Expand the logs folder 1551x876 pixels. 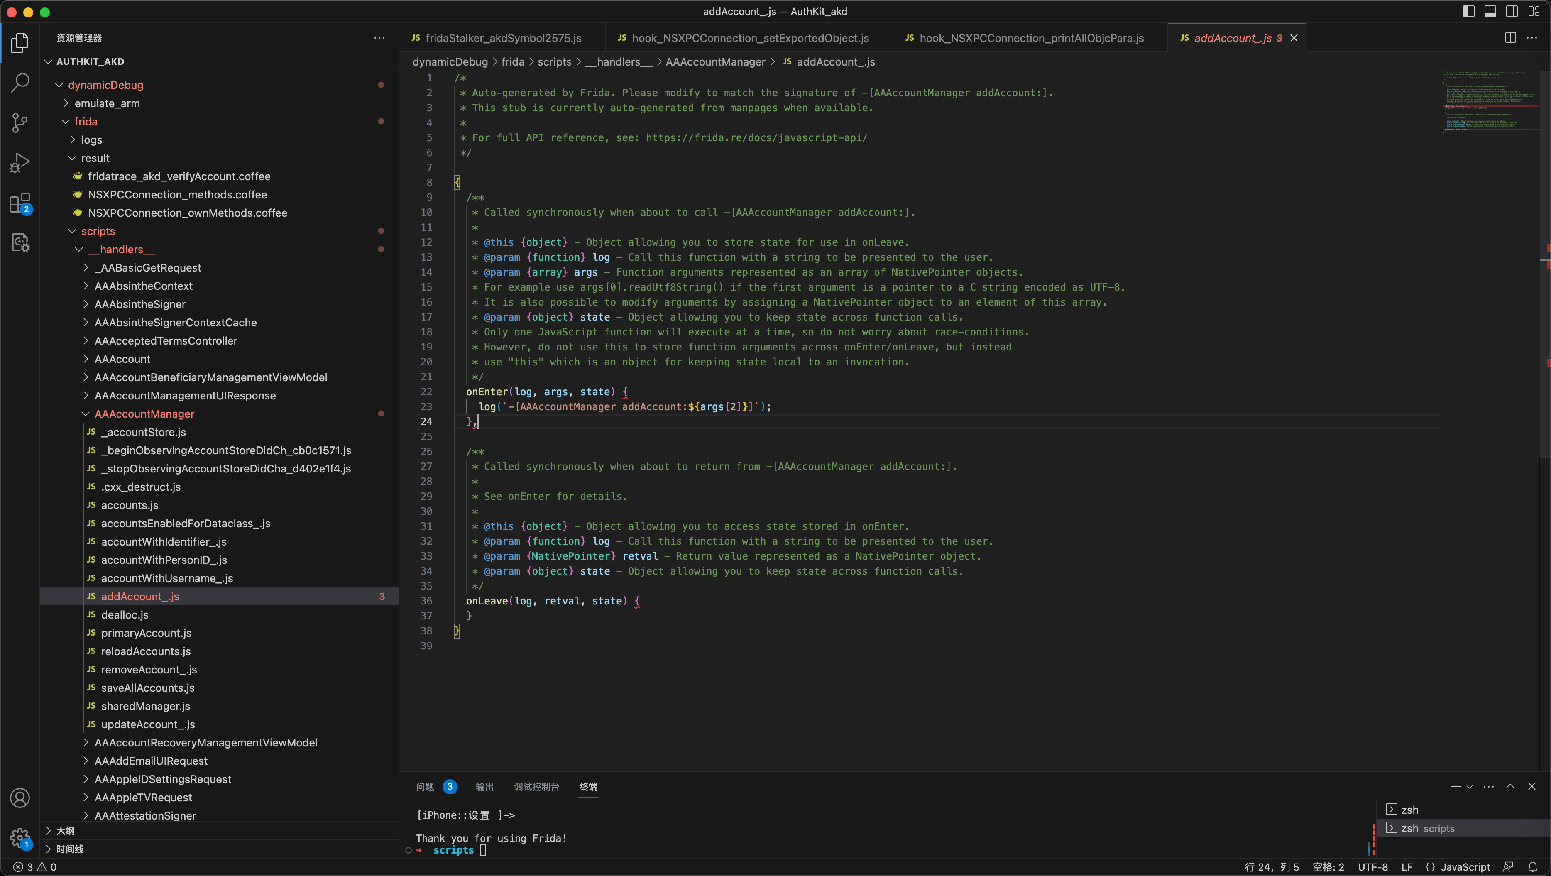(91, 139)
